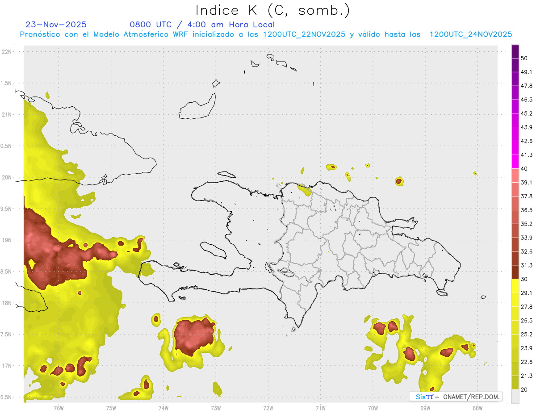
Task: Click latitude axis label "6.5N"
Action: 6,397
